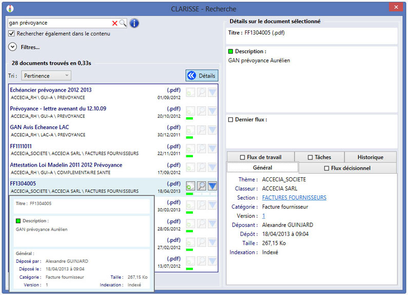Switch to the Historique tab
Image resolution: width=408 pixels, height=295 pixels.
coord(370,157)
